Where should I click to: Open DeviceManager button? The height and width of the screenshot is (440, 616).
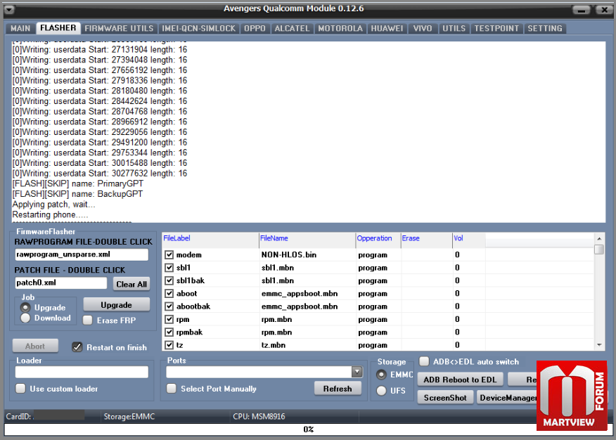click(507, 398)
